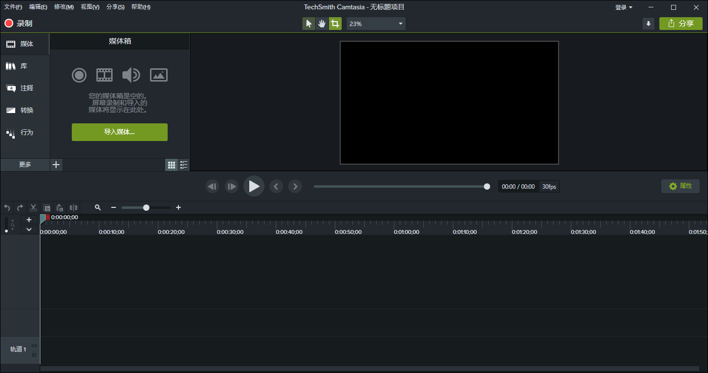The width and height of the screenshot is (708, 373).
Task: Select the 轨道 1 track header
Action: (20, 349)
